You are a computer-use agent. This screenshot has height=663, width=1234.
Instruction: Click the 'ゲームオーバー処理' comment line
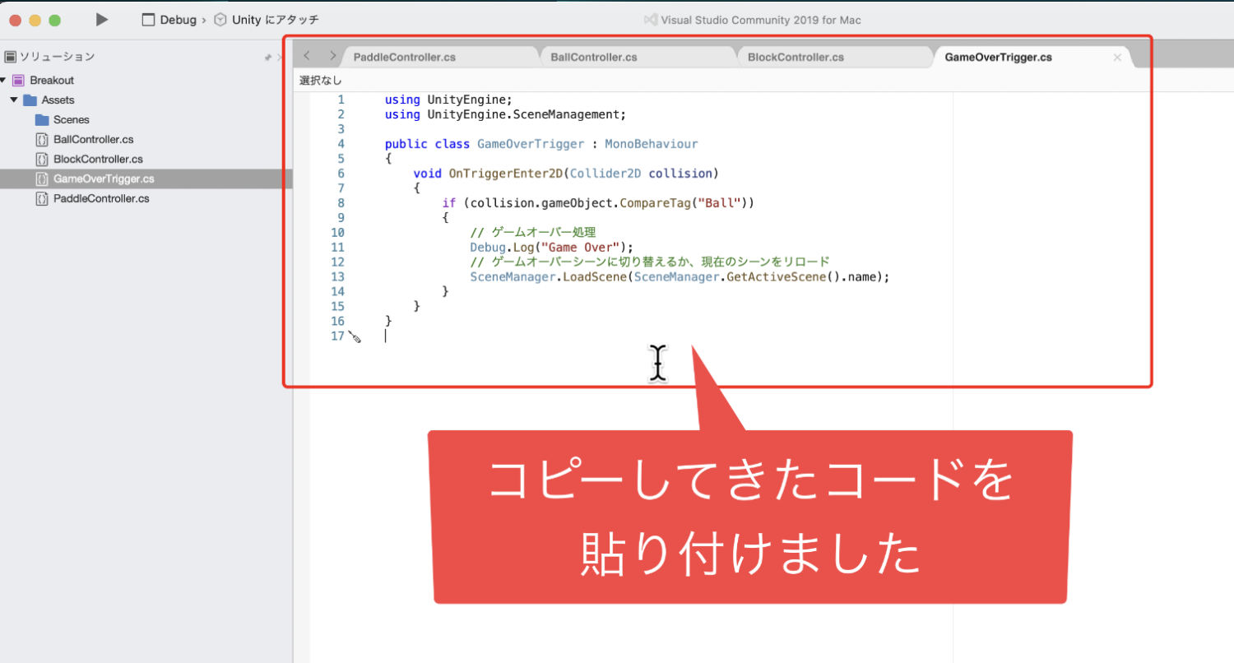coord(532,233)
